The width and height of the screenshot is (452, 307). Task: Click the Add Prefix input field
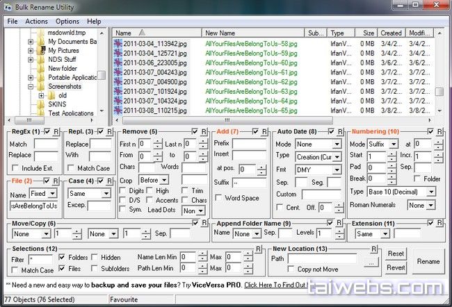[249, 144]
